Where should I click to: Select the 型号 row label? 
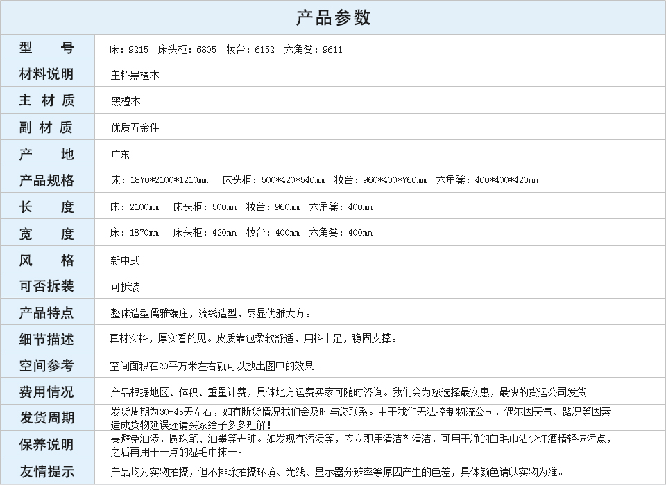pyautogui.click(x=47, y=47)
